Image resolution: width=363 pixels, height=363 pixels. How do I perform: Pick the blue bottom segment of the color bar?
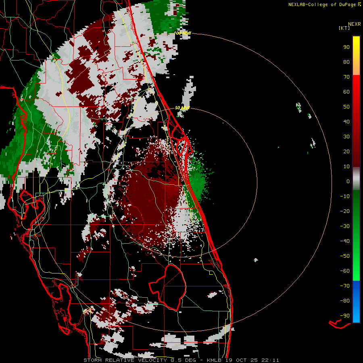[x=356, y=302]
